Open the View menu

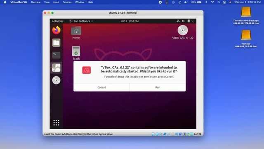coord(47,2)
